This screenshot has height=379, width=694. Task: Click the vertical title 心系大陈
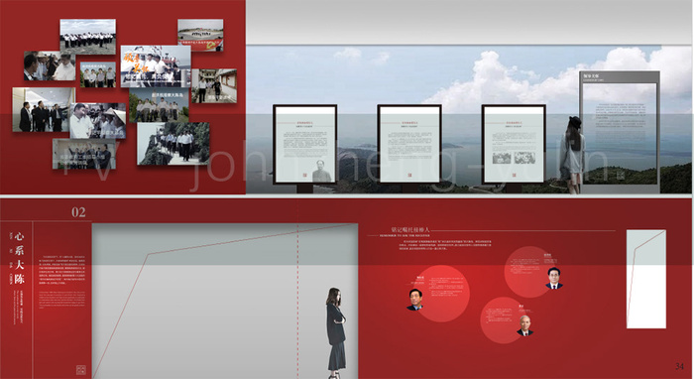click(x=19, y=258)
